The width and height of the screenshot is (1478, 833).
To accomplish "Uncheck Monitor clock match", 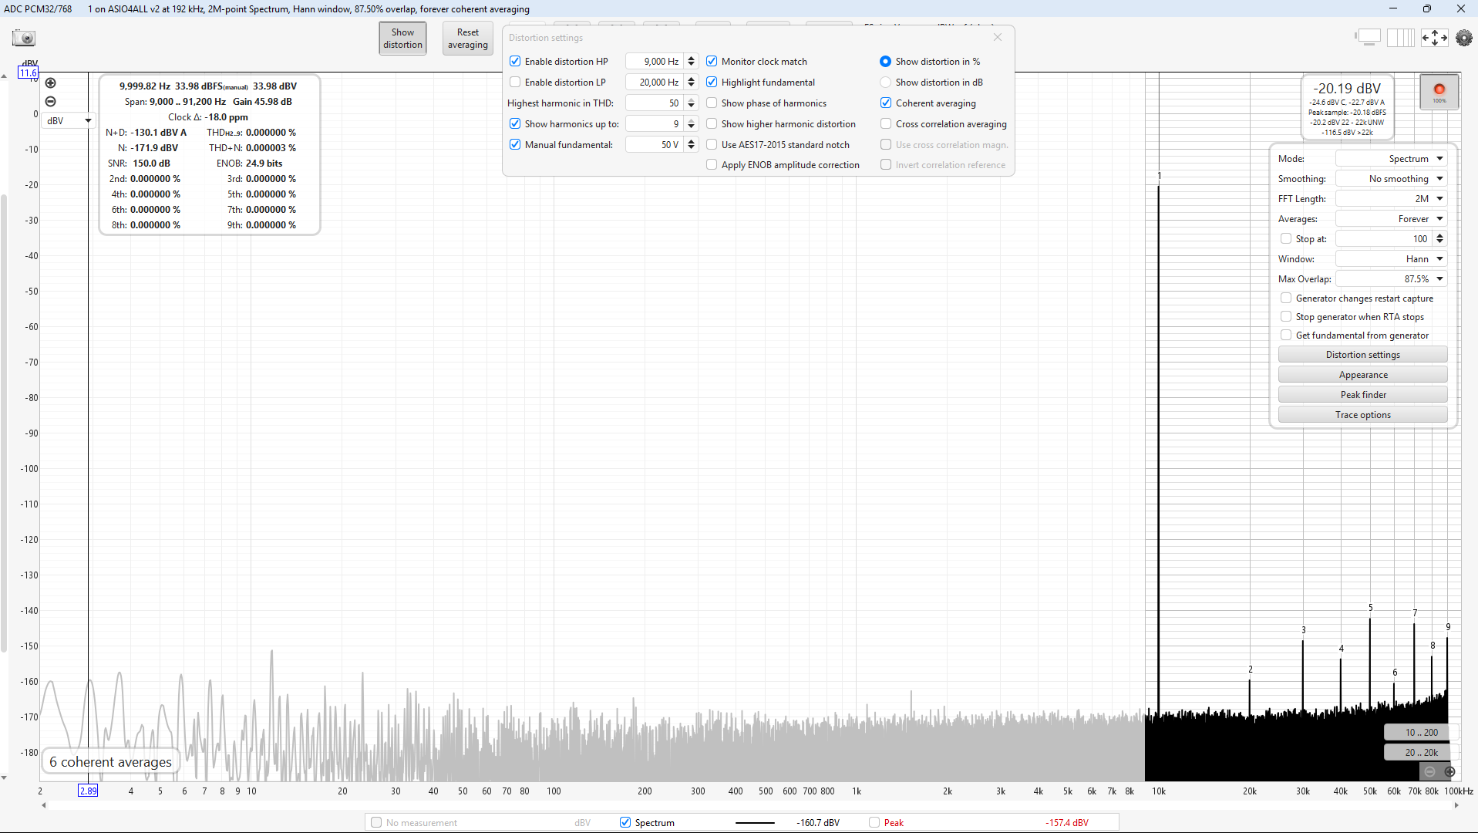I will 712,61.
